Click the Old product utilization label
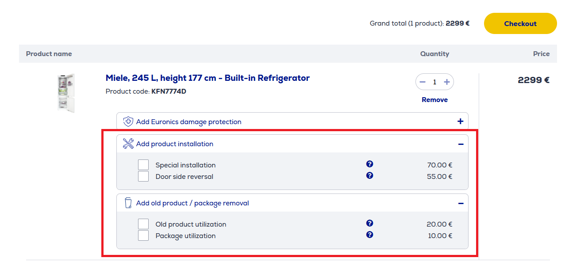Screen dimensions: 565x273 point(191,224)
